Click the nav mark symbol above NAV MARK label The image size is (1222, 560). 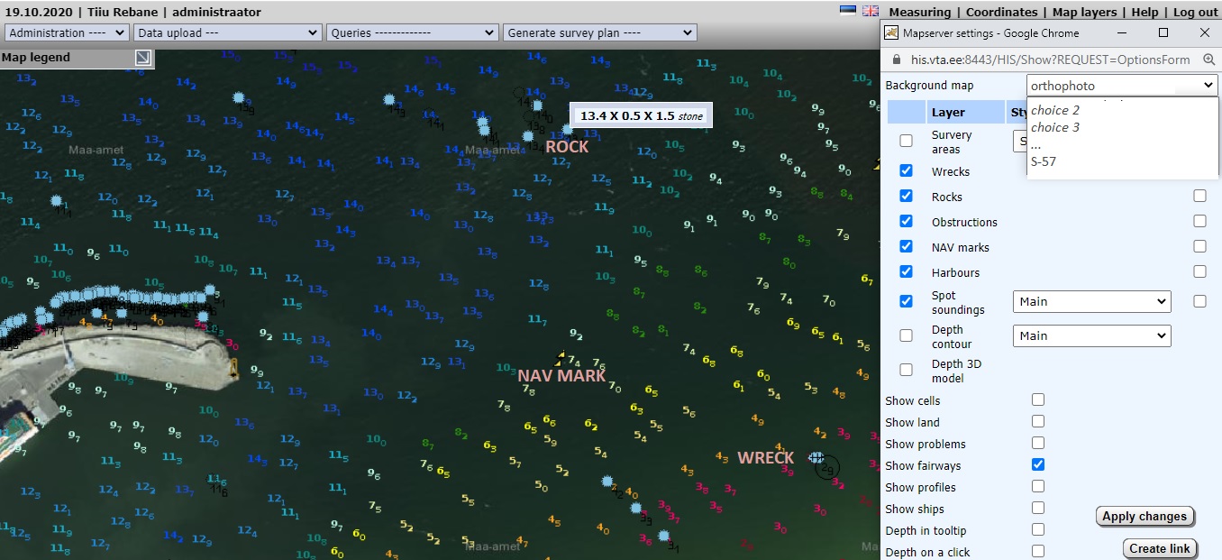[x=561, y=359]
